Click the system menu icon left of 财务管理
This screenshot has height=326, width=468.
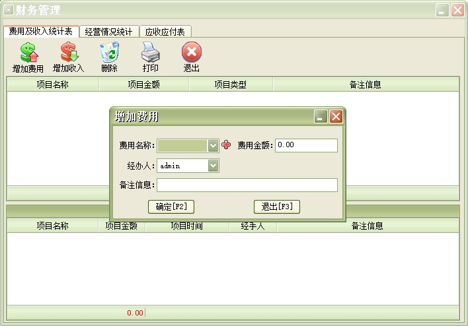9,10
